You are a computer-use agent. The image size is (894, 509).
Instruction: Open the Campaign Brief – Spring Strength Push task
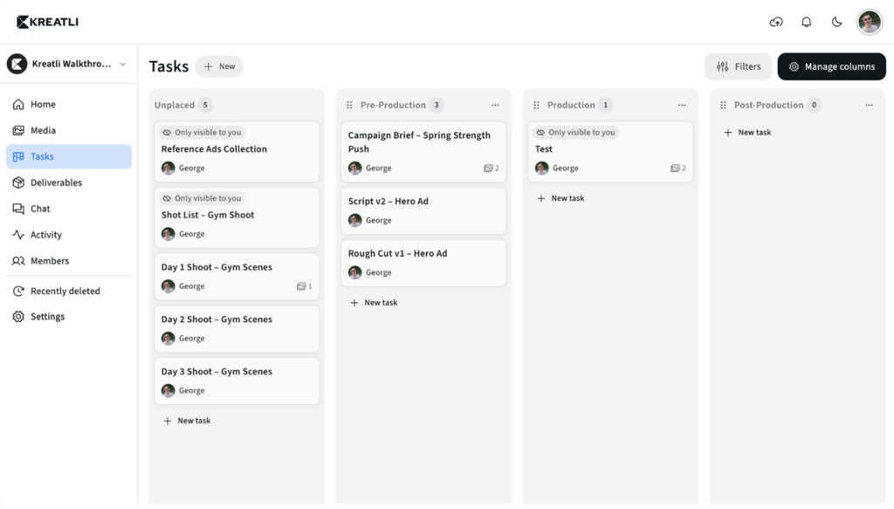point(423,152)
